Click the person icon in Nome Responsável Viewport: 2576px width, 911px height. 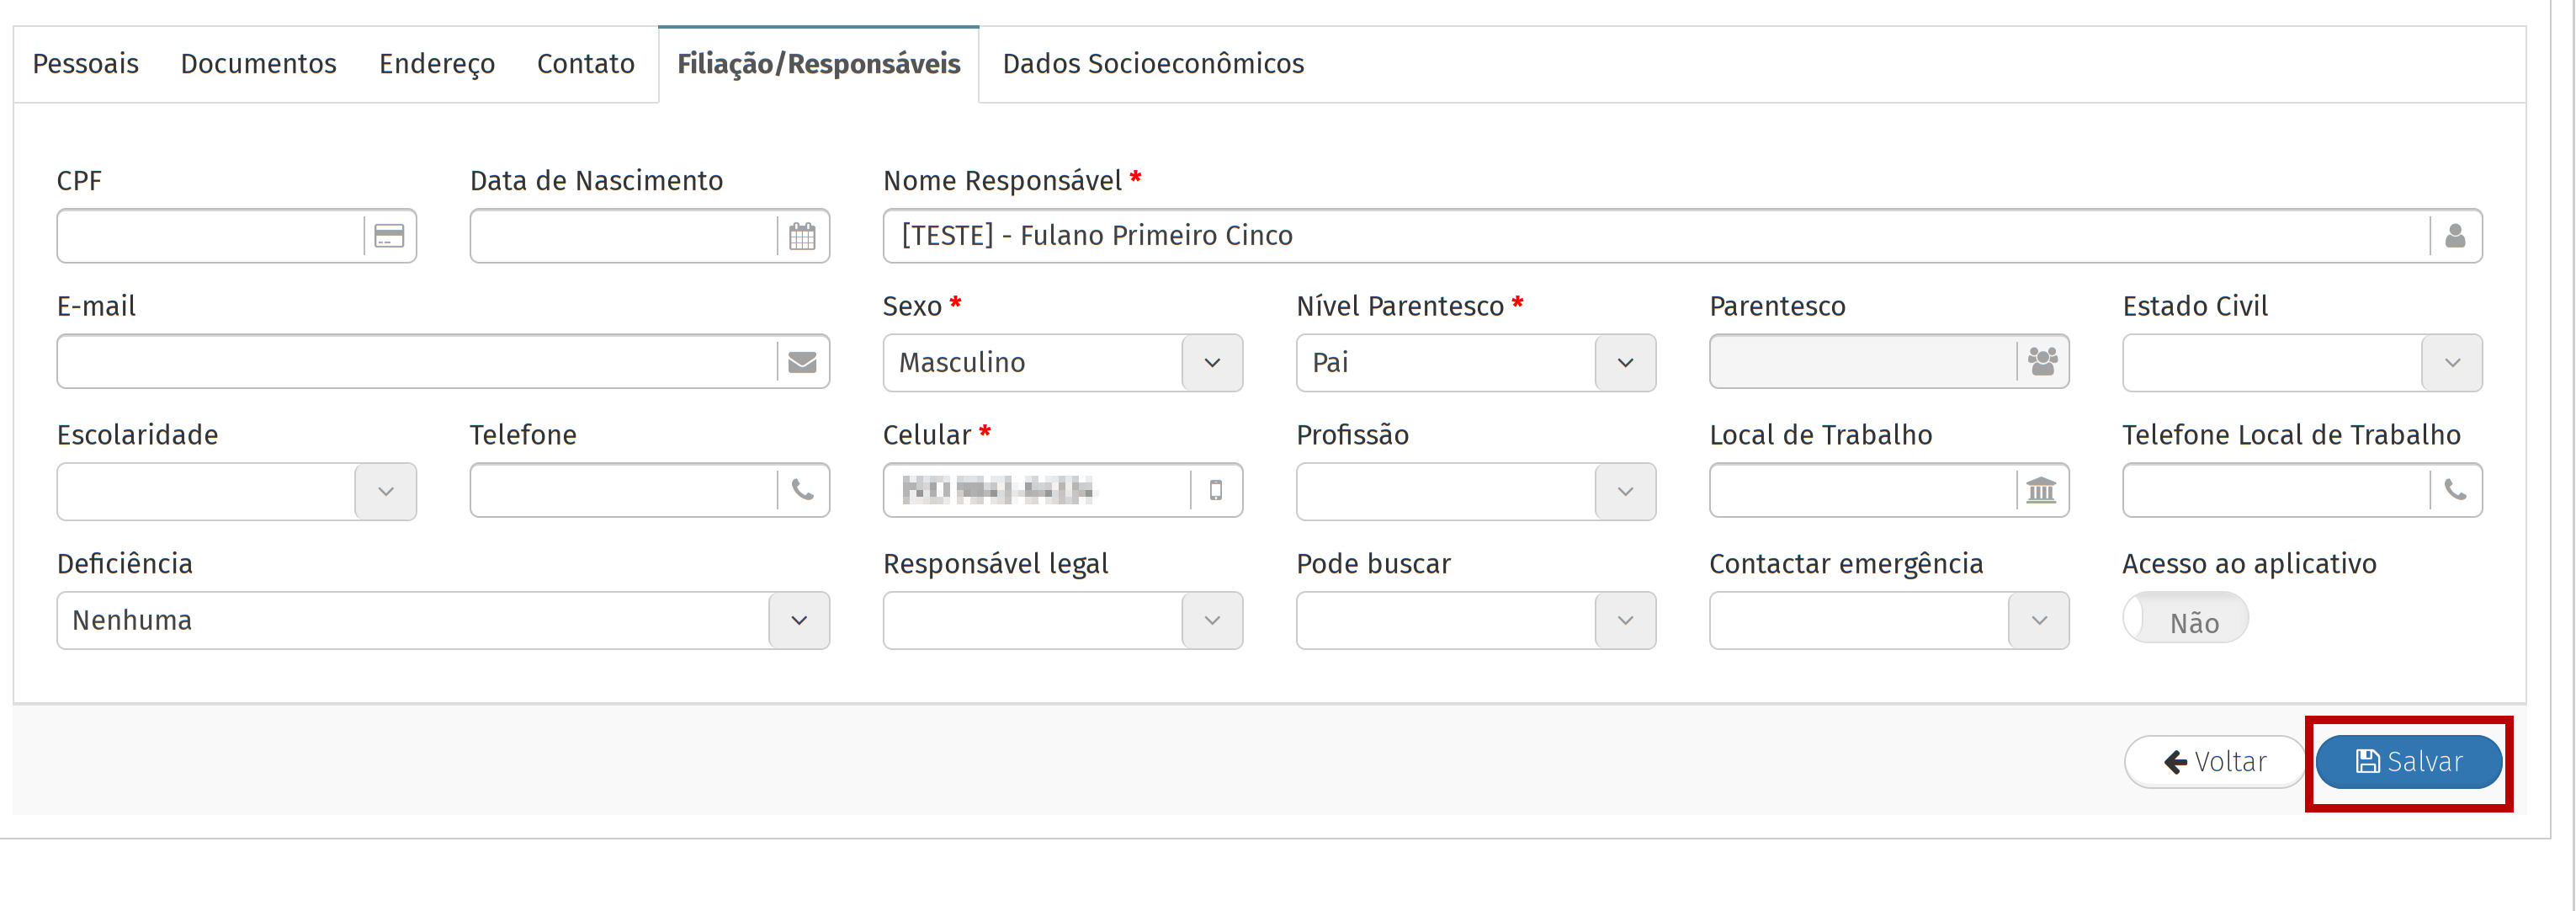(2455, 236)
